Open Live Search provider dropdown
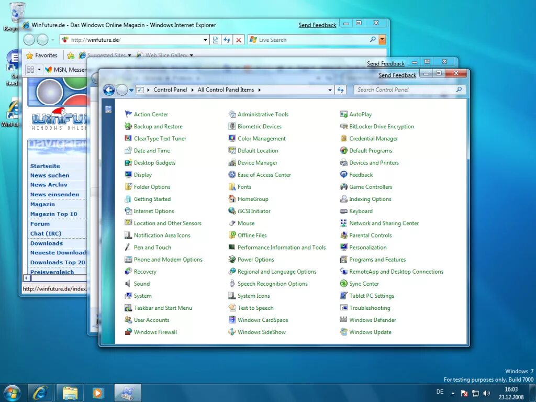 coord(382,40)
